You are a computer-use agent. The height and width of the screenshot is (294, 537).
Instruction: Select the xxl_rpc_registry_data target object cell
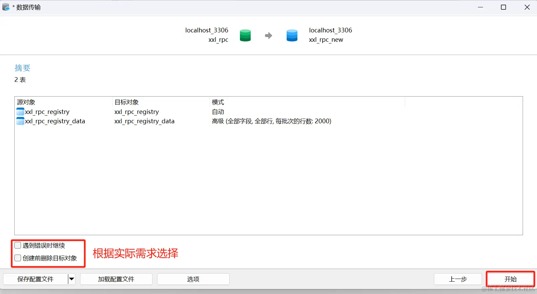tap(145, 121)
